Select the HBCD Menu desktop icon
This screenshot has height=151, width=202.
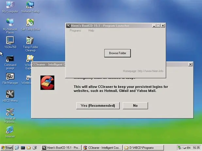(x=10, y=96)
